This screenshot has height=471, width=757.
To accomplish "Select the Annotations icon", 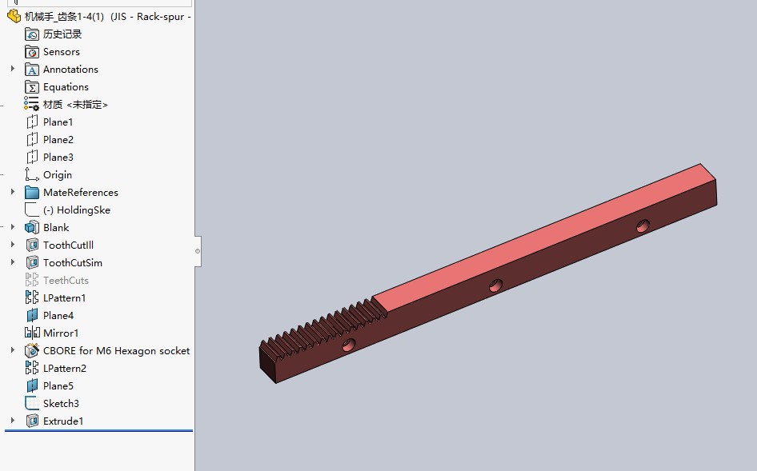I will tap(32, 70).
